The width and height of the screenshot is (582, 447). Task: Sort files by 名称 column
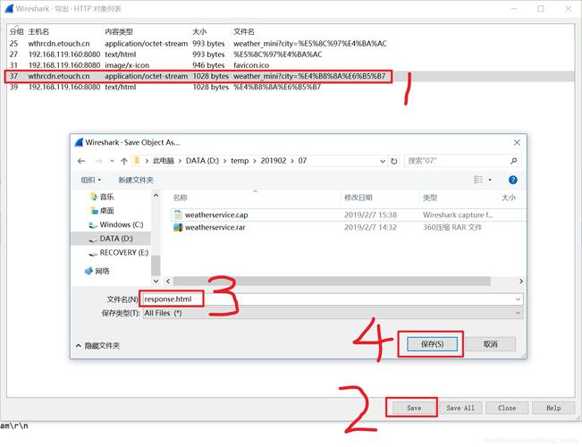(x=181, y=198)
